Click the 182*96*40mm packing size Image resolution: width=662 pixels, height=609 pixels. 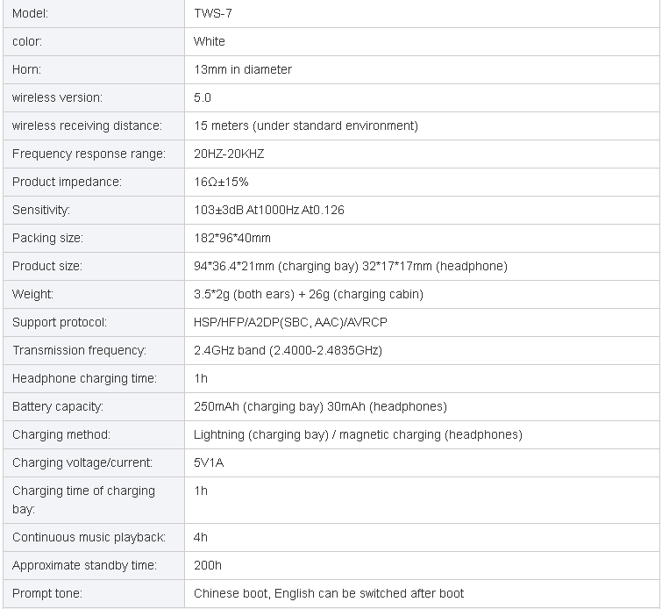click(232, 238)
